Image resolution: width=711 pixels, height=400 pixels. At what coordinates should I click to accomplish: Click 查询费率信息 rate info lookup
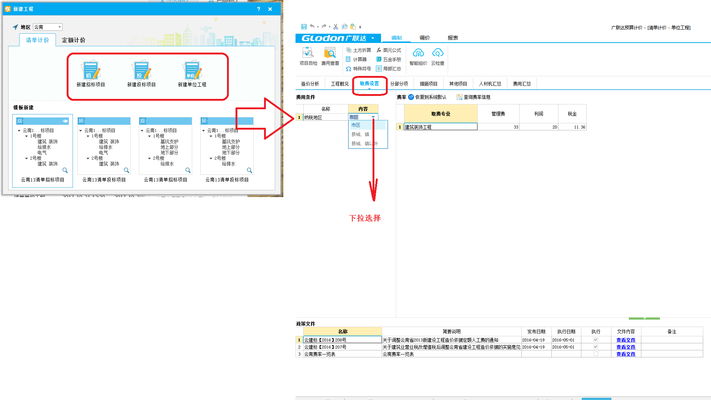click(x=474, y=97)
